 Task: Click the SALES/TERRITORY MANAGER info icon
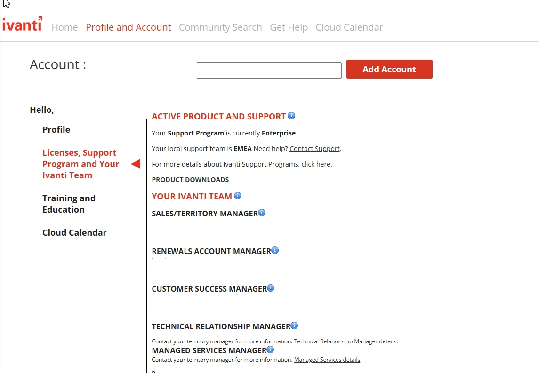click(x=262, y=213)
